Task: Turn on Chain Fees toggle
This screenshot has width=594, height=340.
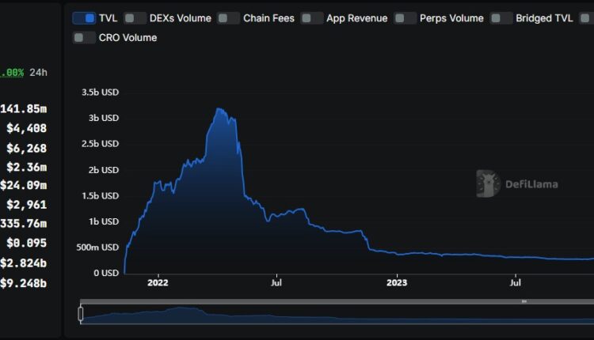Action: 229,18
